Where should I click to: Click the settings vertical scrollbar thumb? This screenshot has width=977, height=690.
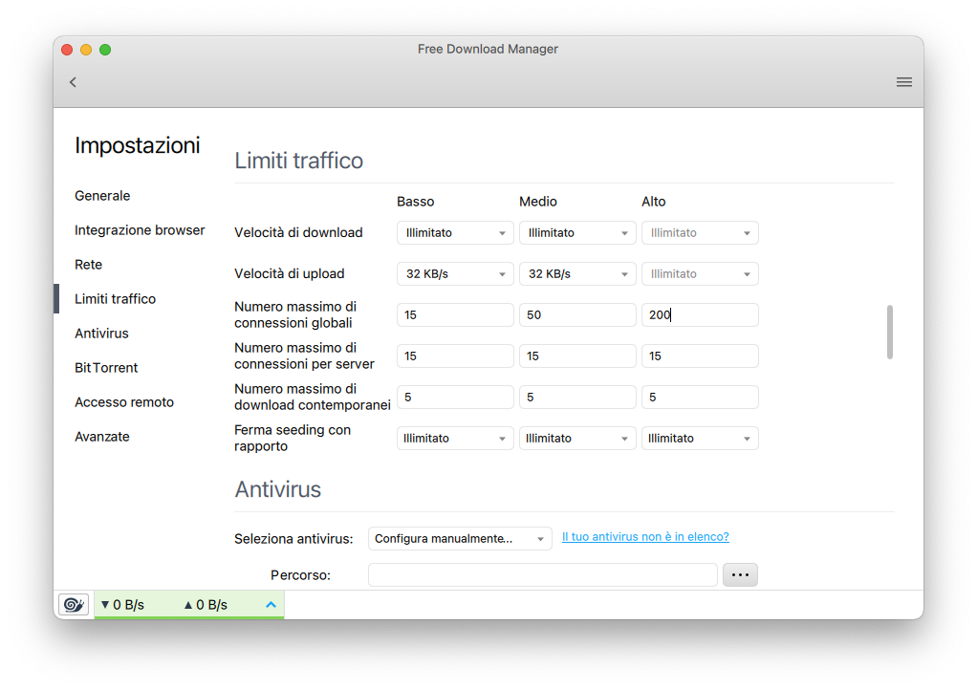[x=890, y=332]
